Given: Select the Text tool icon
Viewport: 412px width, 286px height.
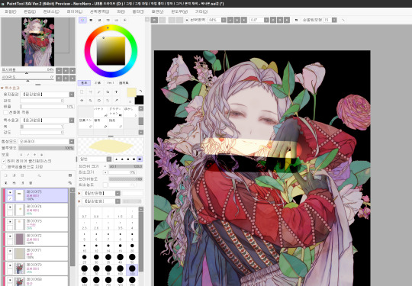Looking at the screenshot, I should (x=116, y=92).
